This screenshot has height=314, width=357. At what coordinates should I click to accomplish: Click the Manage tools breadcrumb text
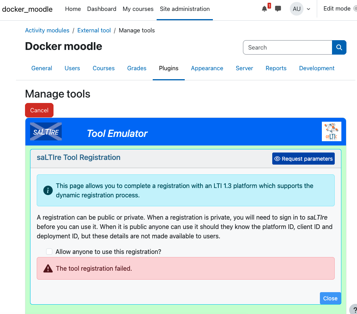137,30
